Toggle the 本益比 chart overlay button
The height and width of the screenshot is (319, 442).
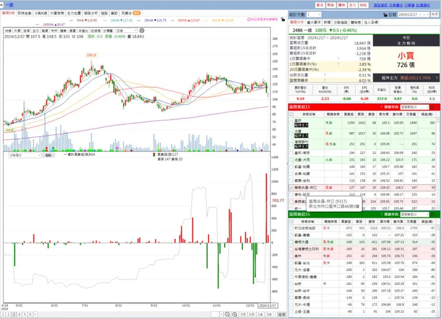pyautogui.click(x=83, y=30)
